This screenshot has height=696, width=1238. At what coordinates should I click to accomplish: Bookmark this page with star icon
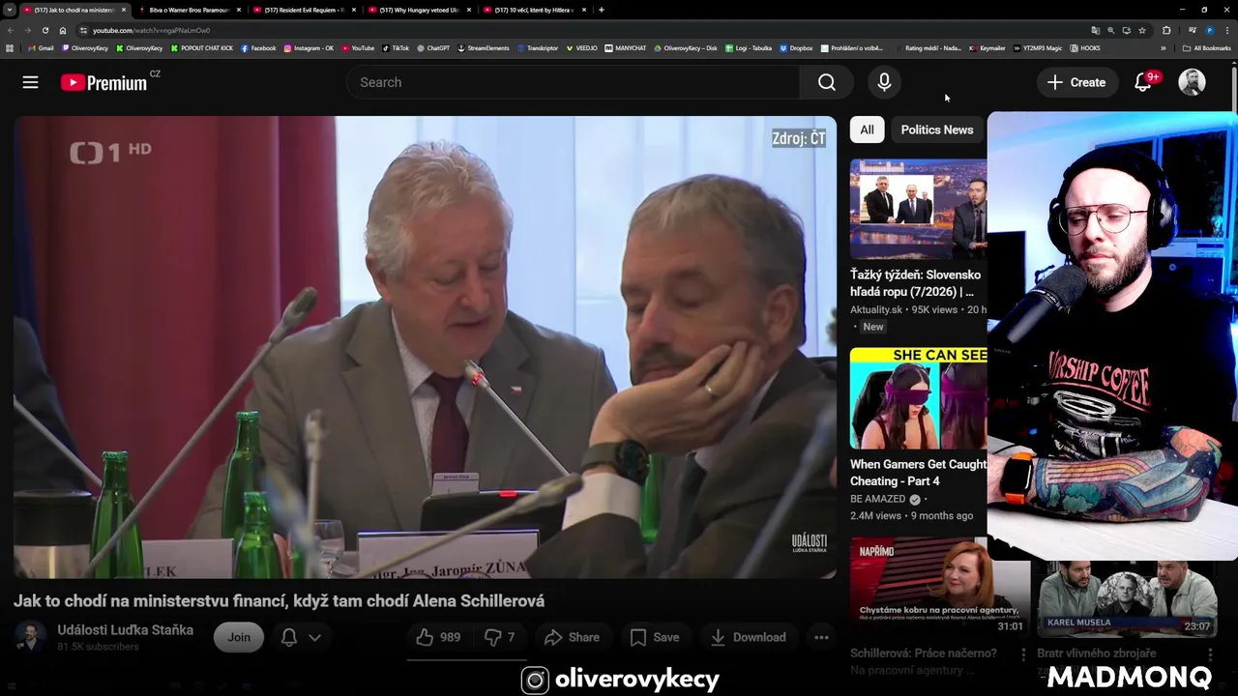tap(1141, 30)
